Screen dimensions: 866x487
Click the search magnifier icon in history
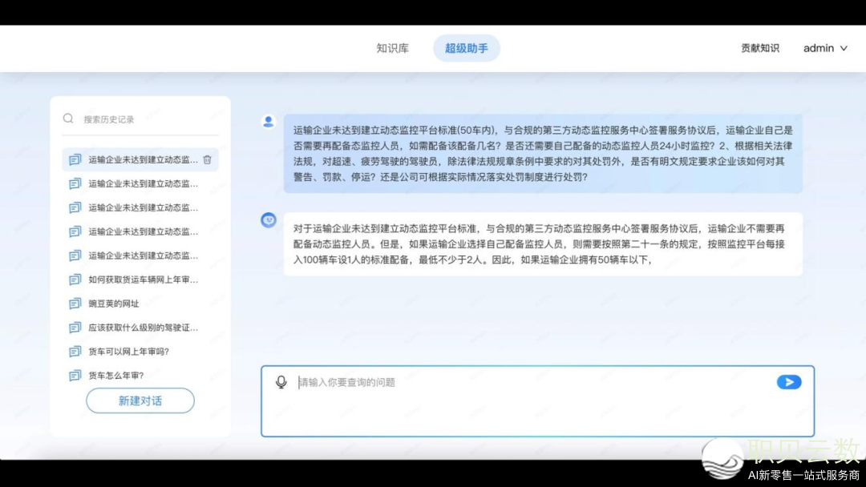tap(68, 119)
